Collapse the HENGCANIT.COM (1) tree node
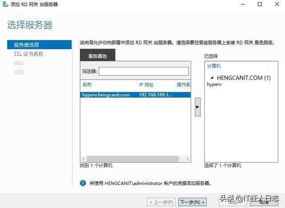Screen dimensions: 285x208 212,78
